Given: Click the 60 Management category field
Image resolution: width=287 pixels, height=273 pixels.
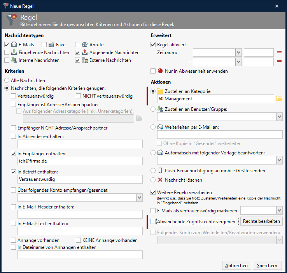Looking at the screenshot, I should (x=215, y=99).
